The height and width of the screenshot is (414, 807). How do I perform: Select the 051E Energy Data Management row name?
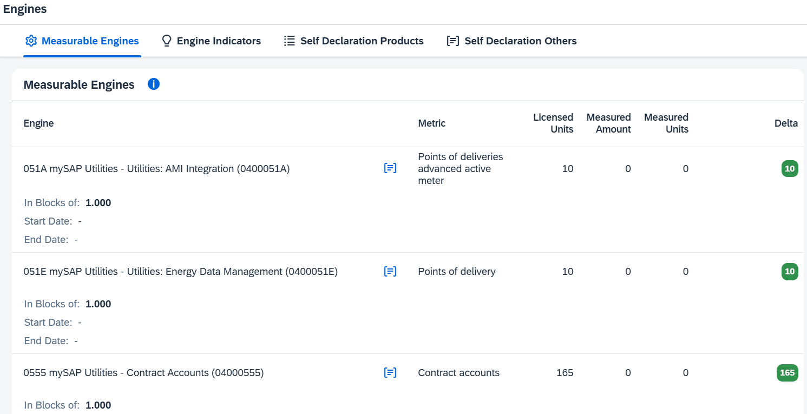pos(180,271)
